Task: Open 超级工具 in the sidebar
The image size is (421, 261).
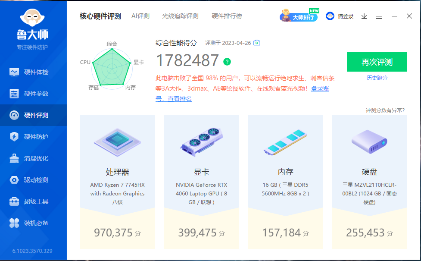Action: click(x=33, y=201)
